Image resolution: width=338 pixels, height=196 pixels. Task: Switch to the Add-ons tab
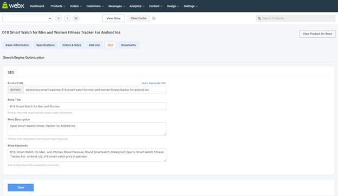coord(94,45)
